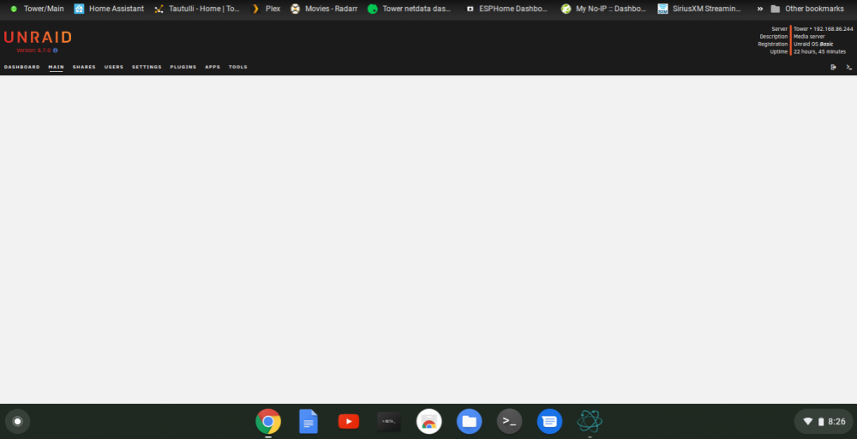
Task: Click the Wi-Fi status icon in tray
Action: coord(808,422)
